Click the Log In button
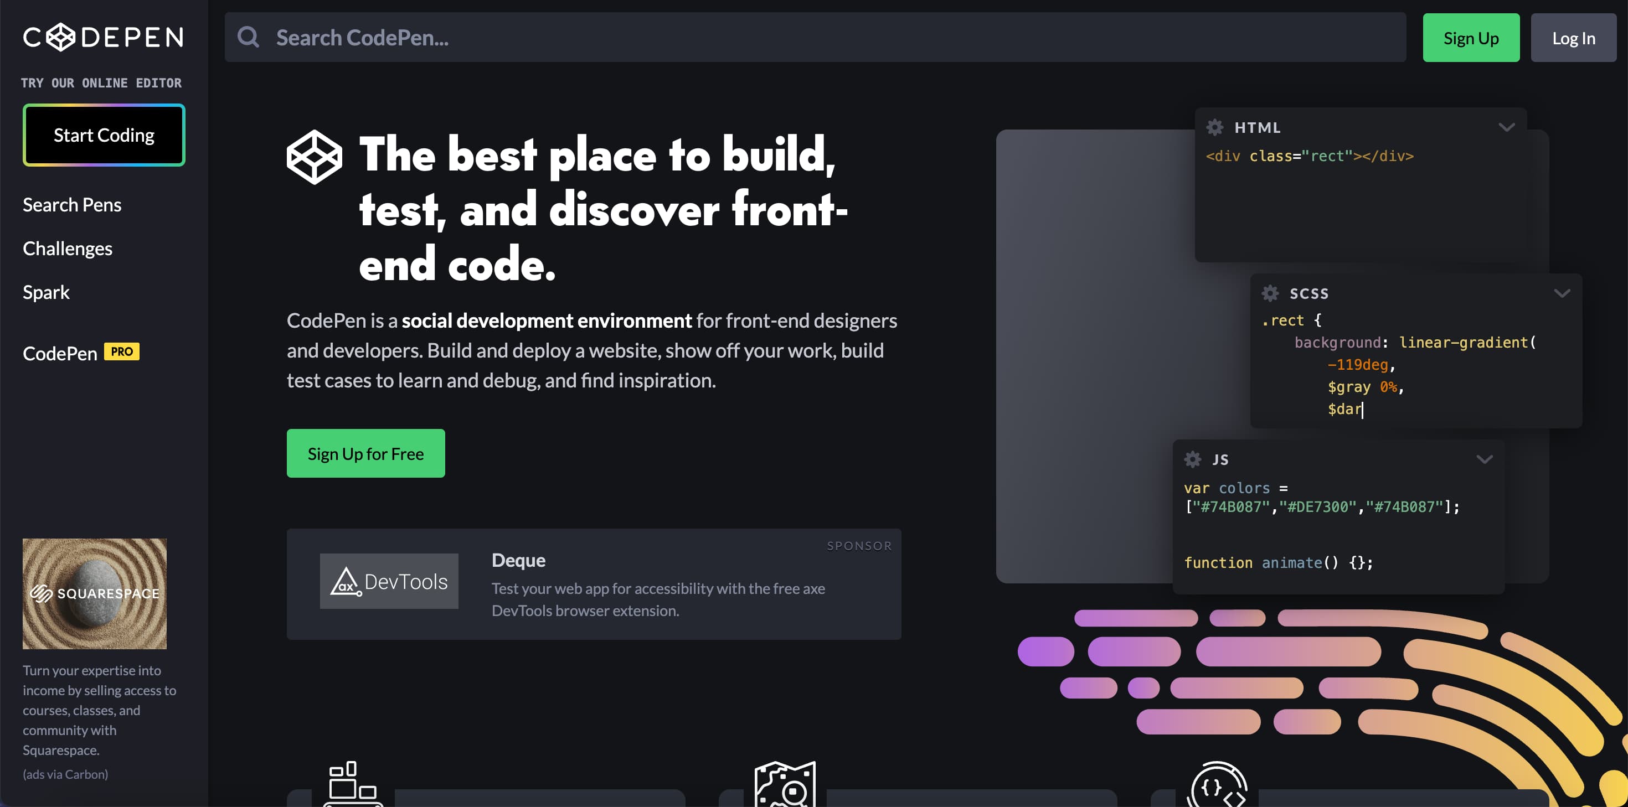Screen dimensions: 1628x807 [1574, 37]
